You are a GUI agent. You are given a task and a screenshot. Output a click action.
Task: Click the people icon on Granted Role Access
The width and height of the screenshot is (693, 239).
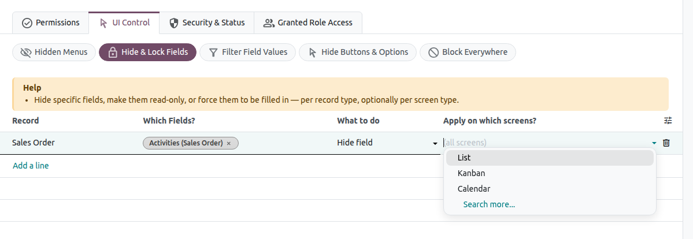pos(269,23)
